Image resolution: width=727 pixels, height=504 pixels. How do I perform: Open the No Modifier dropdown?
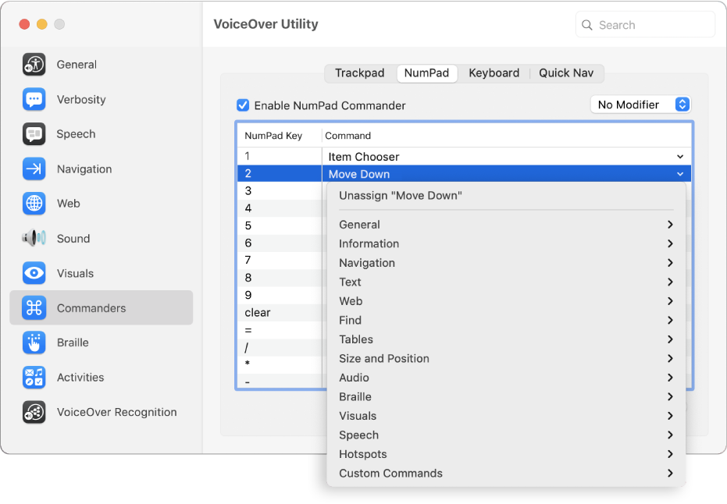(640, 104)
